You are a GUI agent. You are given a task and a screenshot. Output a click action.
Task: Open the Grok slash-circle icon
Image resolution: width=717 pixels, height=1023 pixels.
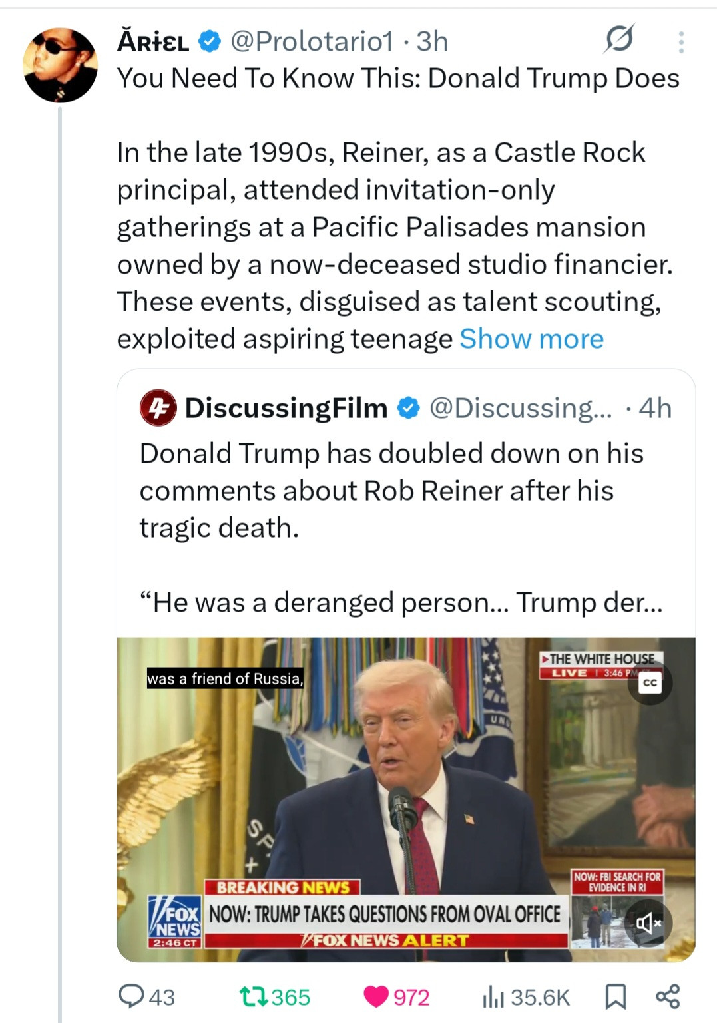coord(619,39)
